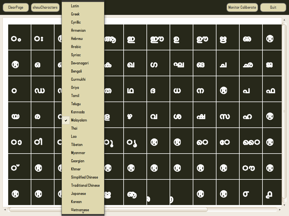289x216 pixels.
Task: Select first glyph tile in top row
Action: (19, 37)
